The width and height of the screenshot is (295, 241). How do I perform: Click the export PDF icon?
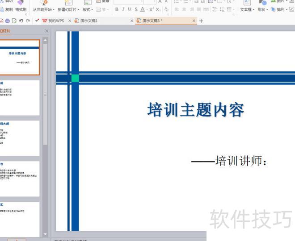point(1,21)
